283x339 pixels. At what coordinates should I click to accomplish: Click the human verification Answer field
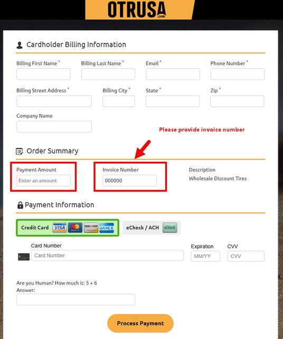coord(76,299)
